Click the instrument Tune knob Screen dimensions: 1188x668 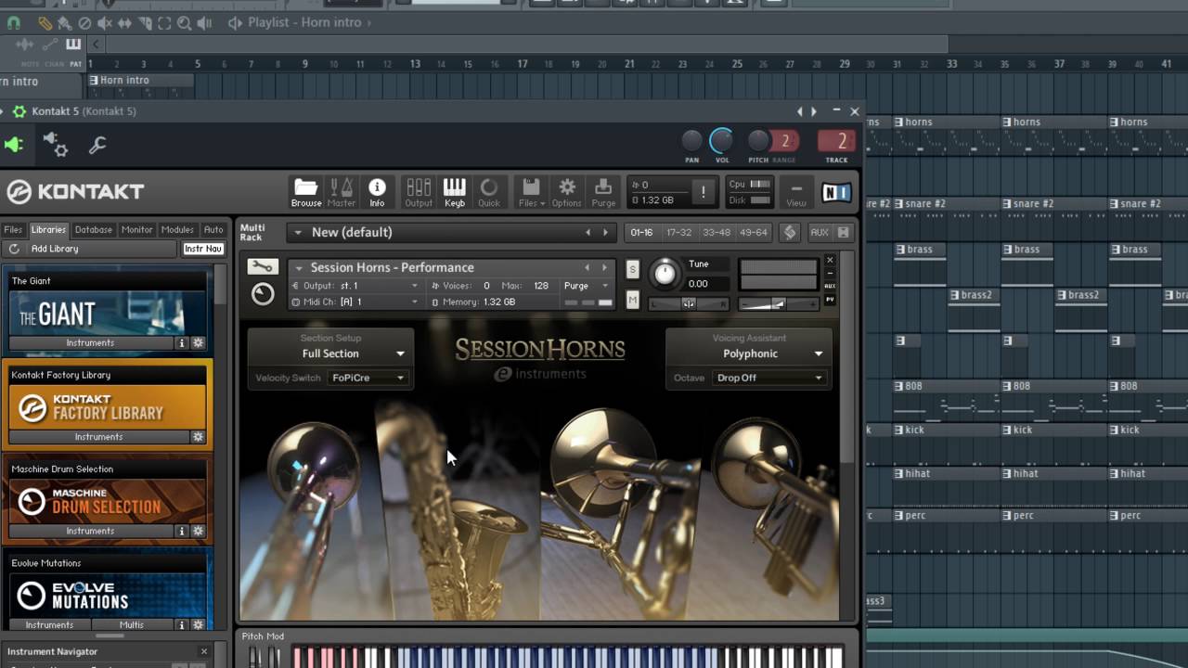[x=665, y=273]
